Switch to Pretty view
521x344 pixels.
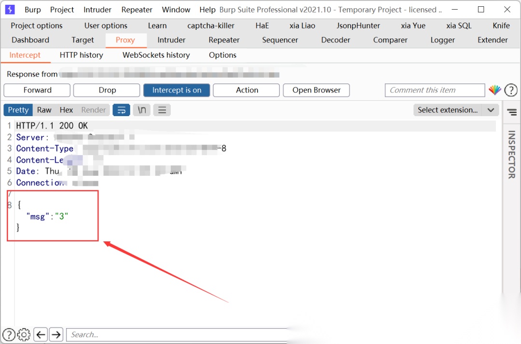point(18,110)
